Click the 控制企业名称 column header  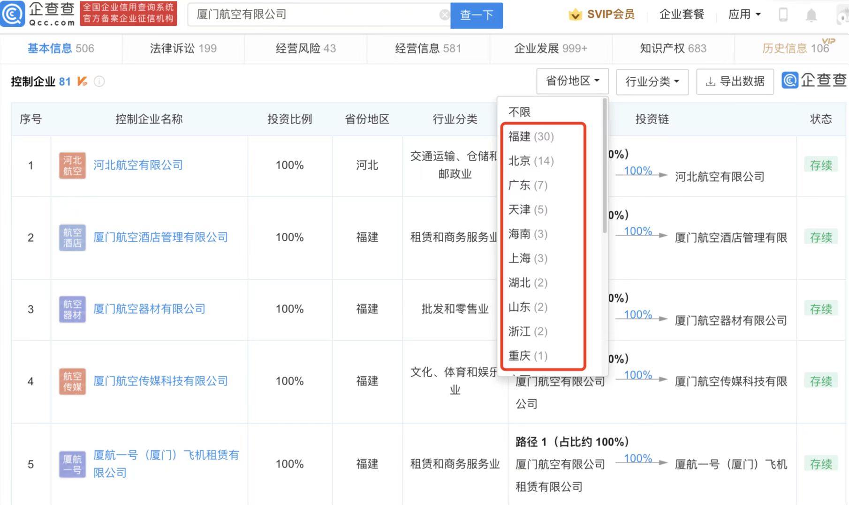point(149,119)
